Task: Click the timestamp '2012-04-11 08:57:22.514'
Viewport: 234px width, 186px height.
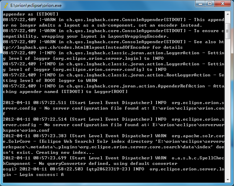Action: [x=35, y=119]
